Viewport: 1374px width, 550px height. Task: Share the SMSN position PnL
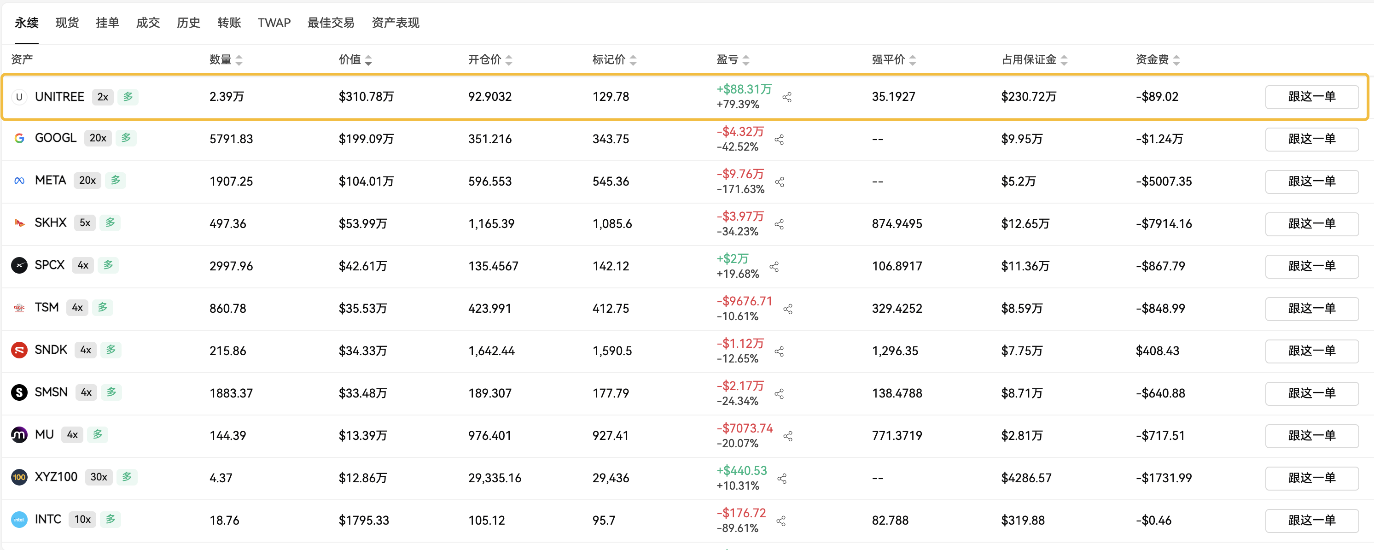779,394
